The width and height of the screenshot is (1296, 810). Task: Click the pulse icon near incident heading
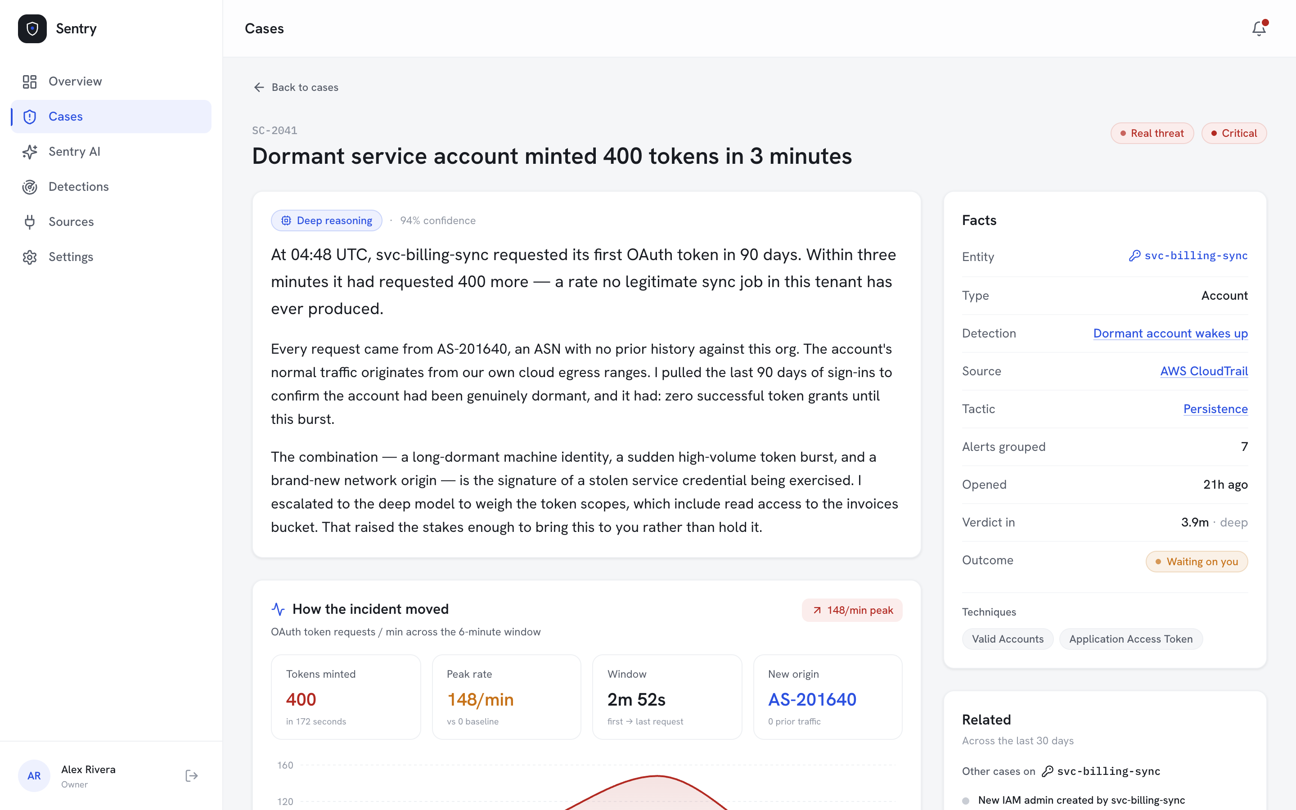click(278, 609)
